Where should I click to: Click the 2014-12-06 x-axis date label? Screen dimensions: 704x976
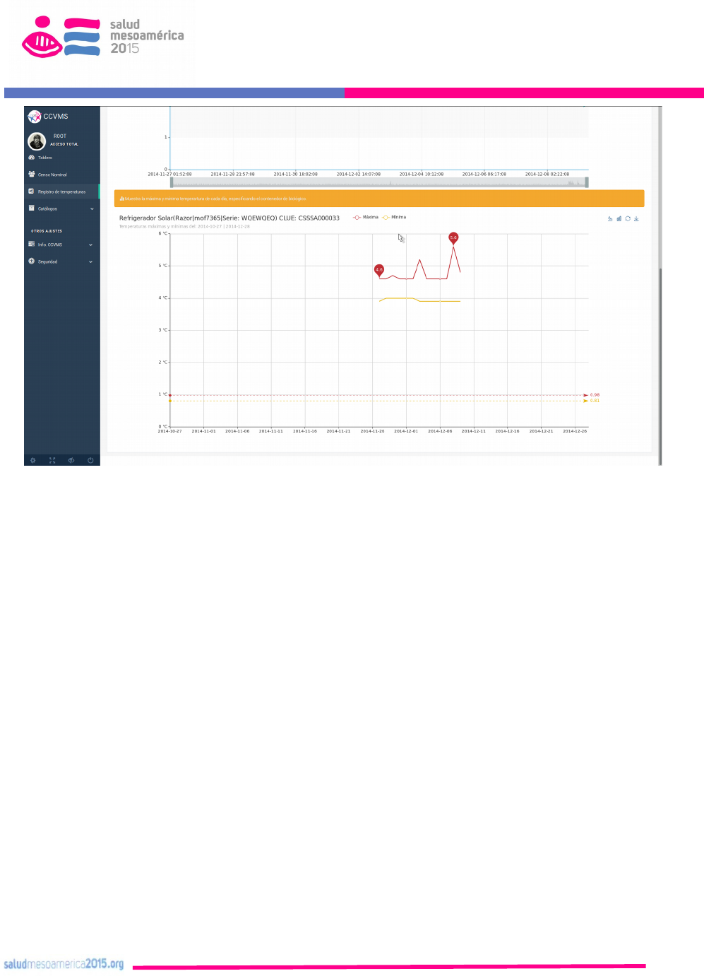point(440,431)
